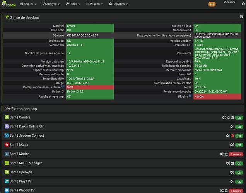Open the Accueil menu
This screenshot has width=246, height=193.
(28, 4)
